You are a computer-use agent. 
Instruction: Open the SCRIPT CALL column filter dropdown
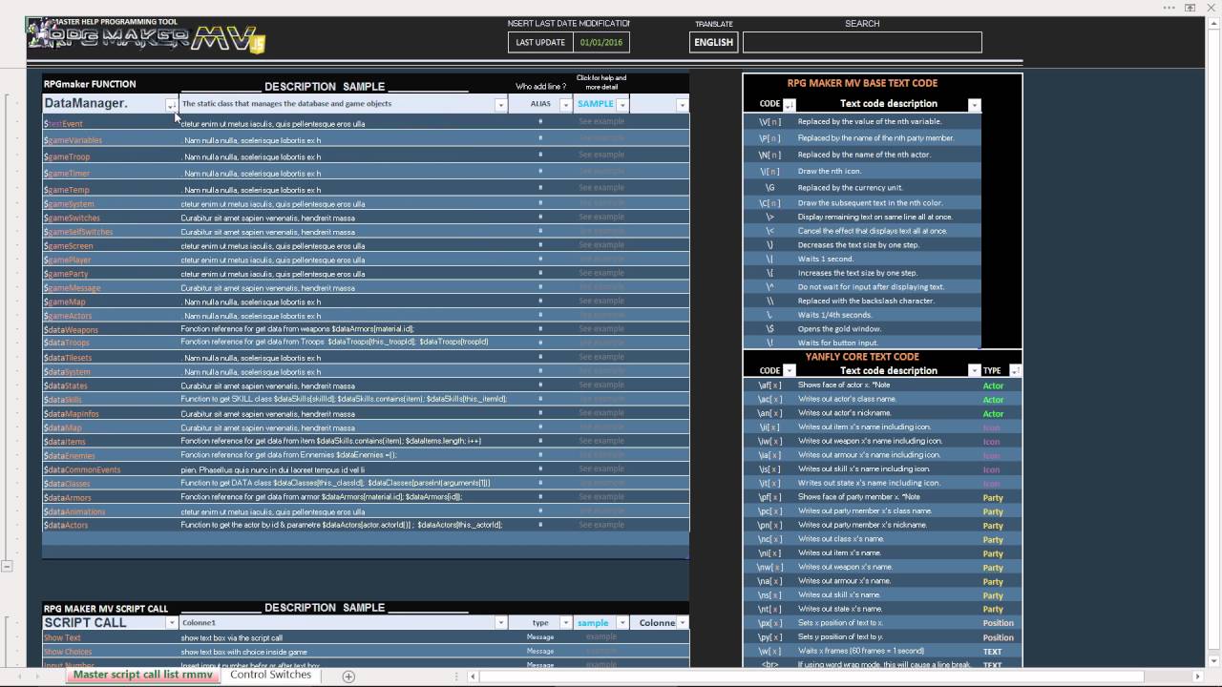pos(171,623)
